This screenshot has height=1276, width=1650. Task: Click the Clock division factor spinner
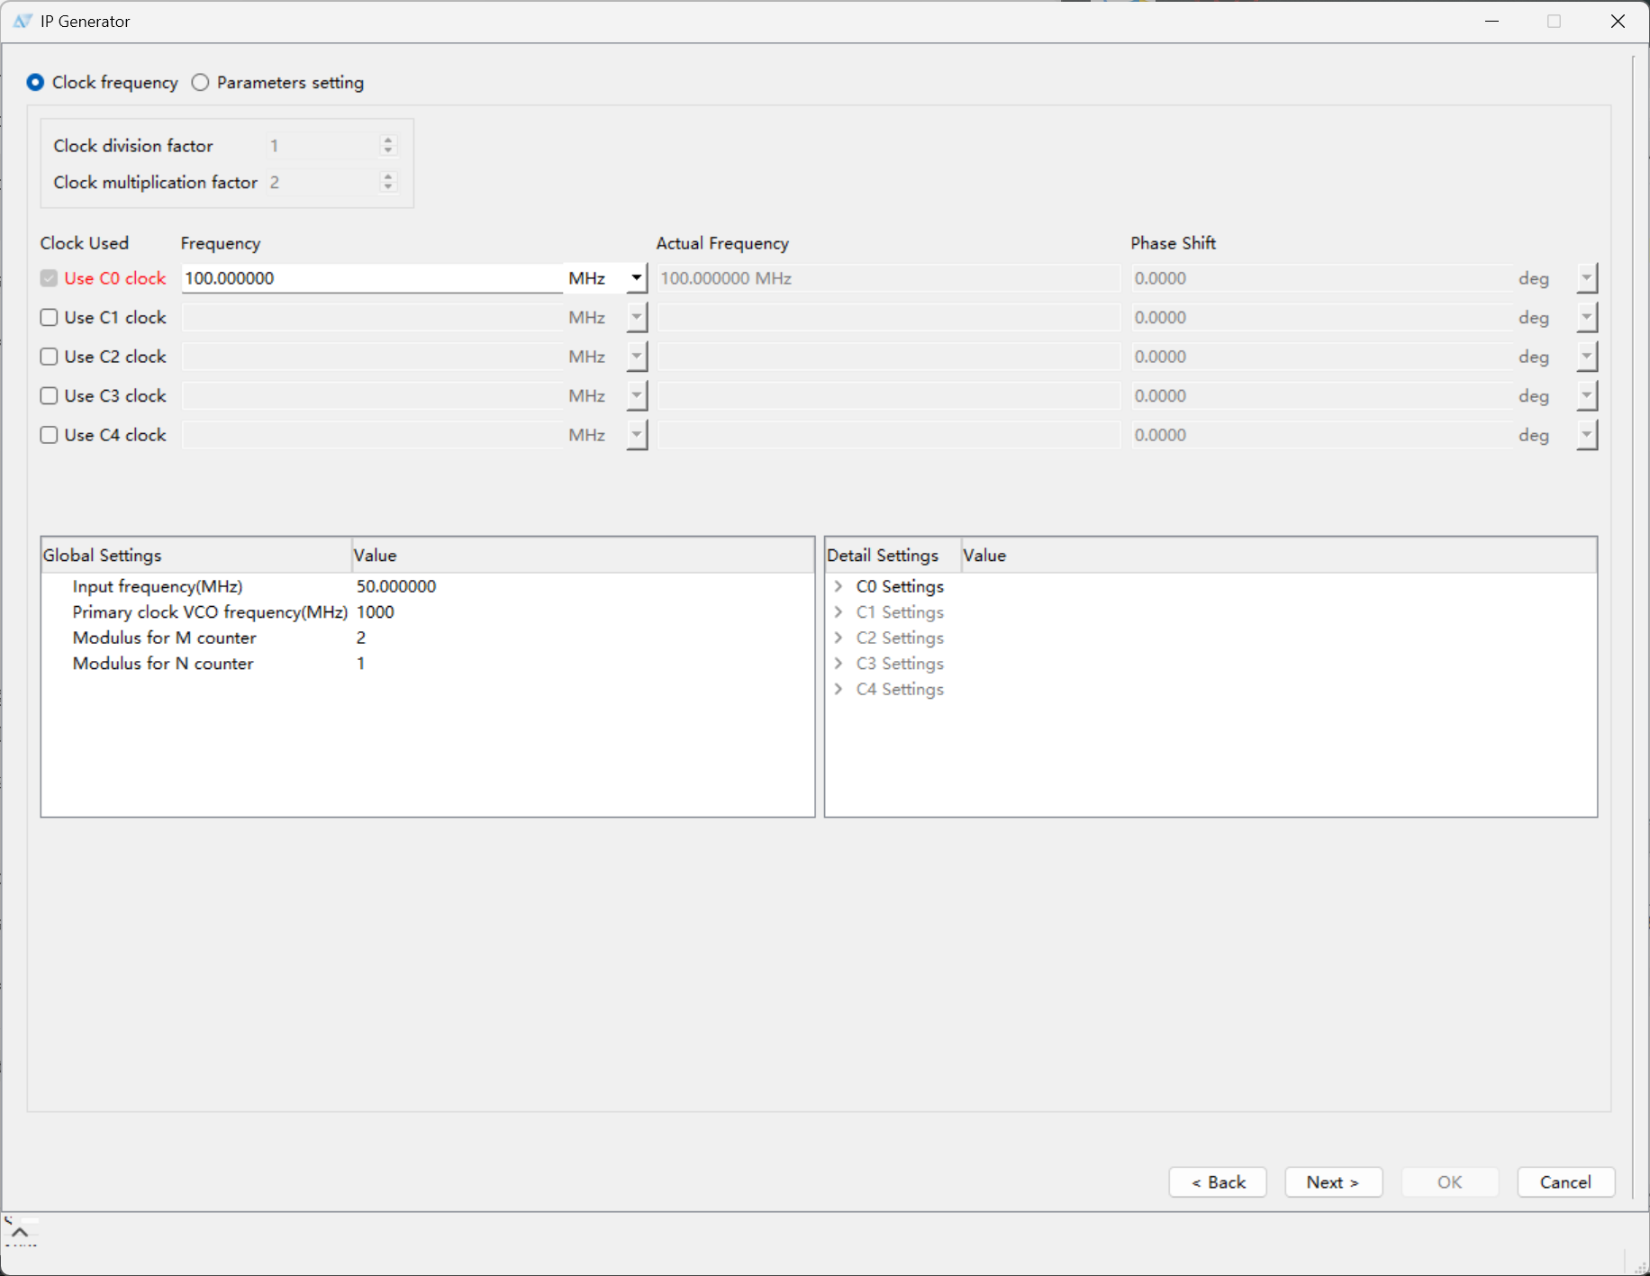tap(331, 146)
